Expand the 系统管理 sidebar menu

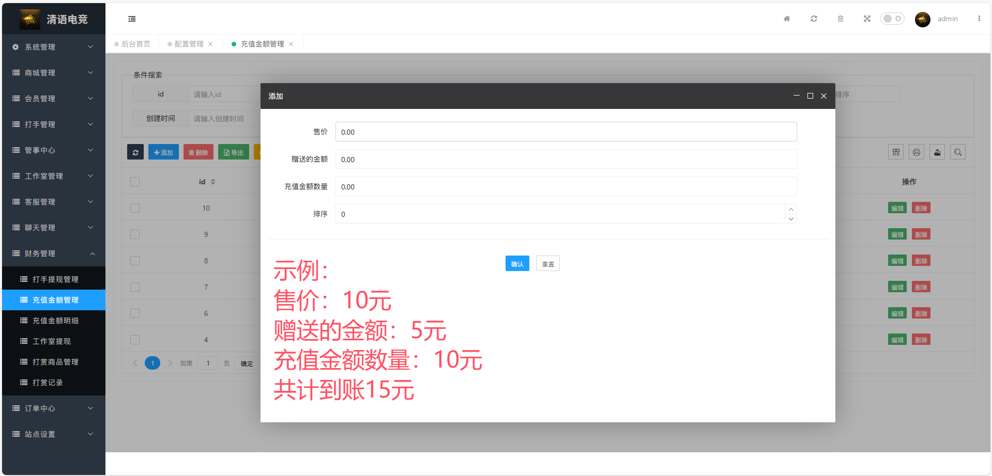click(53, 47)
